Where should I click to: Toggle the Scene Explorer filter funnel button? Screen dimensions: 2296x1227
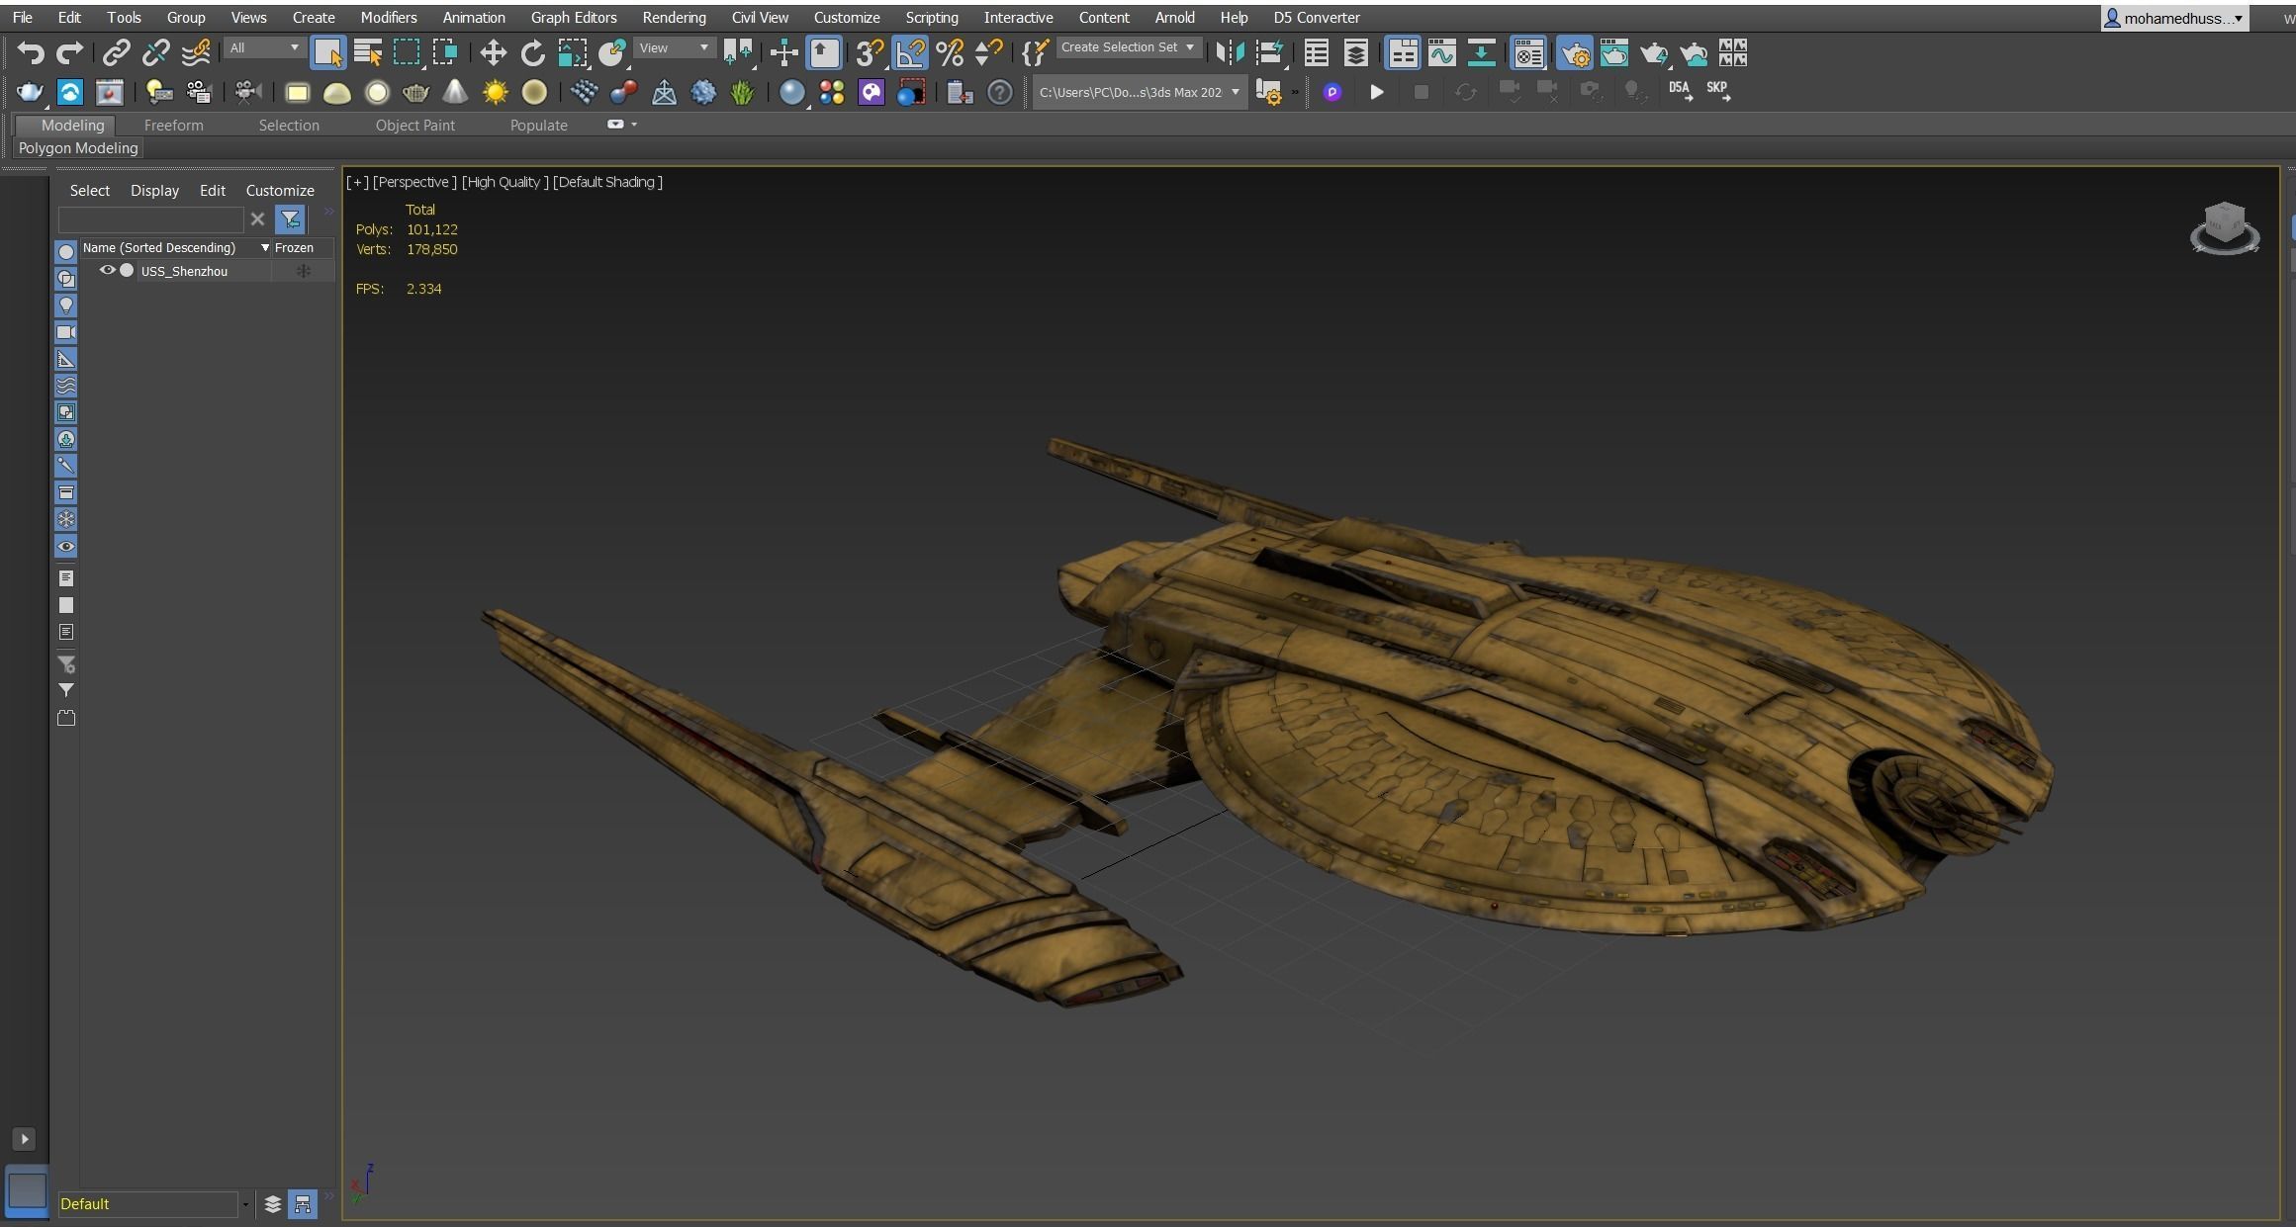pos(290,219)
